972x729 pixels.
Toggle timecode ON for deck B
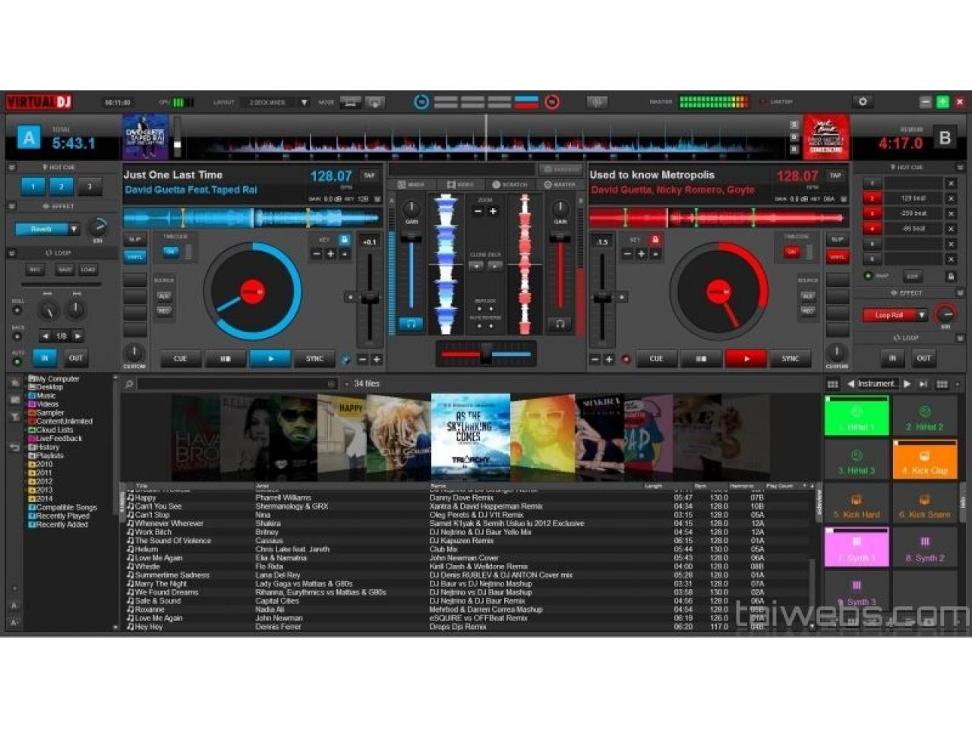coord(792,251)
